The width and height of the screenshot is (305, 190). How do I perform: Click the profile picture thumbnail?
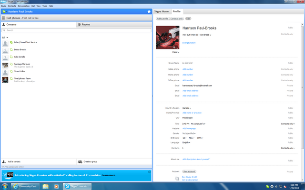click(x=168, y=38)
